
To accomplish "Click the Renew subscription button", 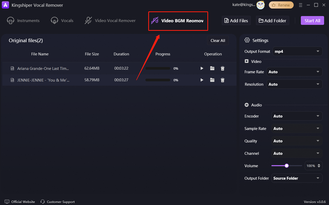I will (281, 5).
